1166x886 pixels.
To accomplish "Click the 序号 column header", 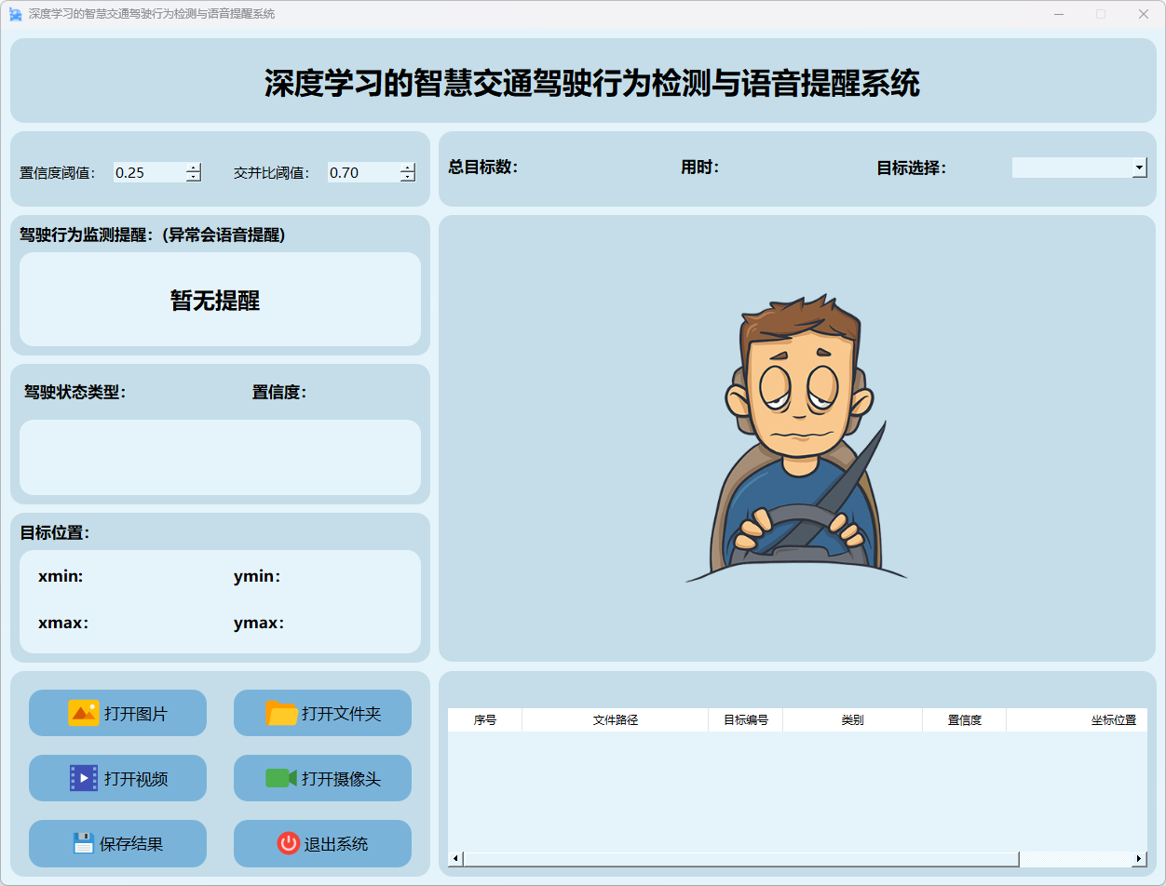I will click(x=485, y=720).
